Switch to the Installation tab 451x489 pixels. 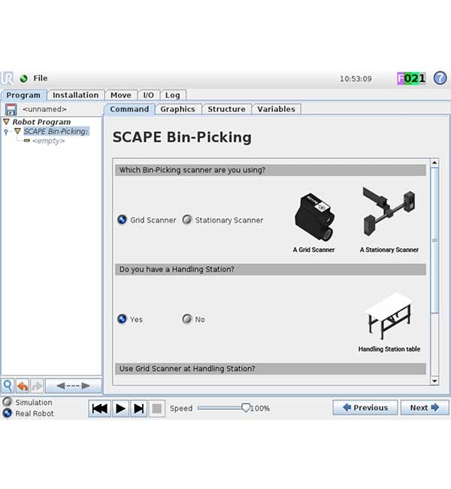click(x=75, y=95)
